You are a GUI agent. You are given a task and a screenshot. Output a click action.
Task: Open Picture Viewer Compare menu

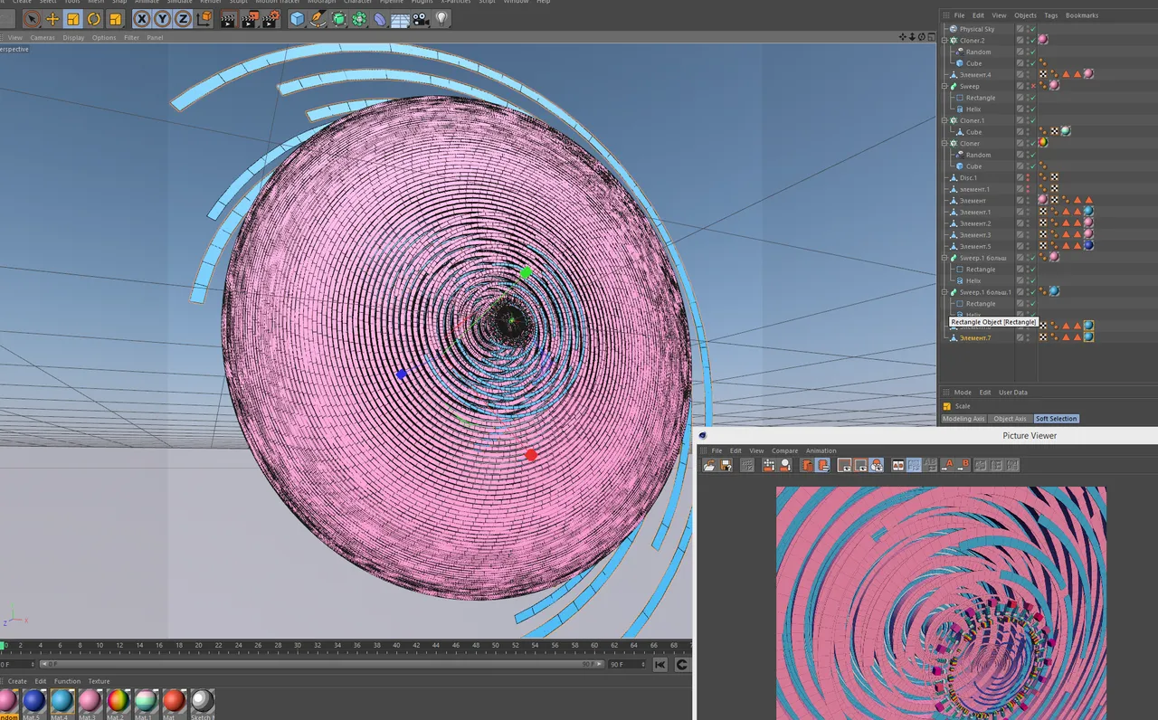(x=784, y=450)
